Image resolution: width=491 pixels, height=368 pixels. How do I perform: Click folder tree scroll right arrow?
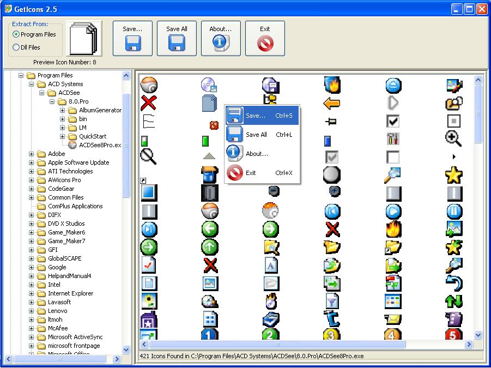coord(117,359)
